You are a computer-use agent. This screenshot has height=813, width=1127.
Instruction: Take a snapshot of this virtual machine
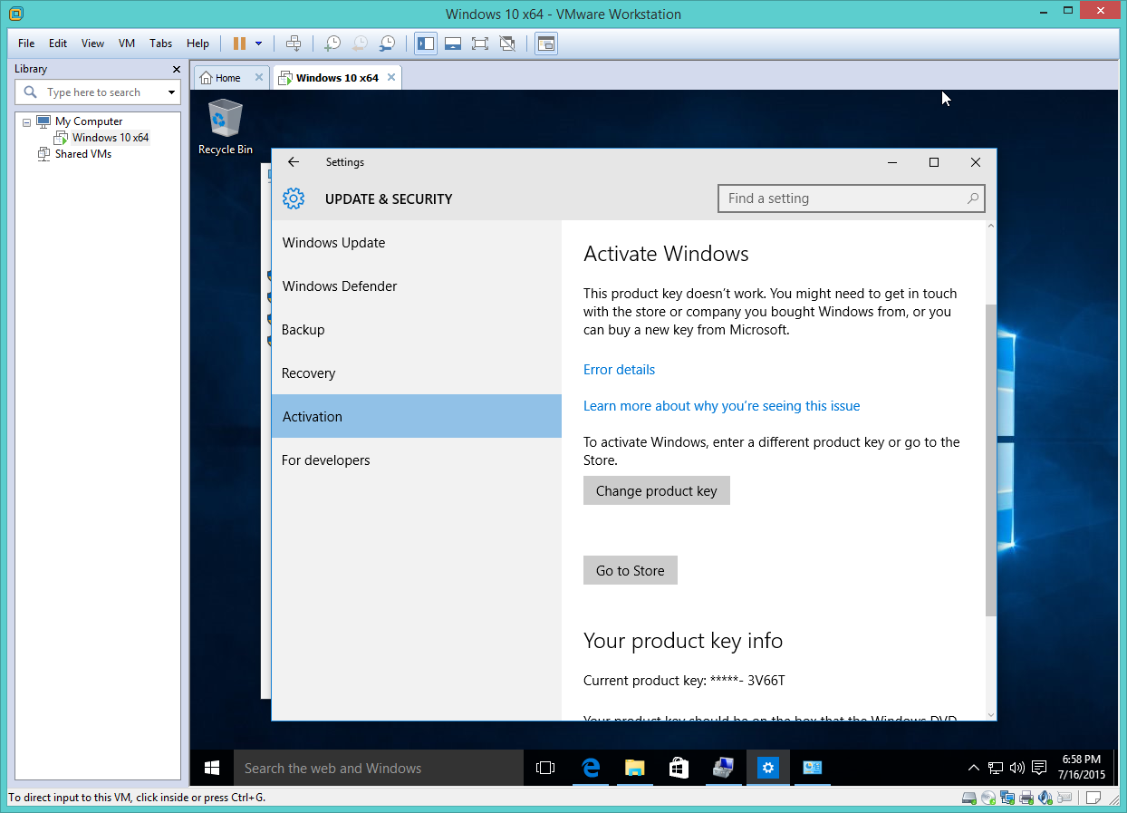click(x=332, y=44)
